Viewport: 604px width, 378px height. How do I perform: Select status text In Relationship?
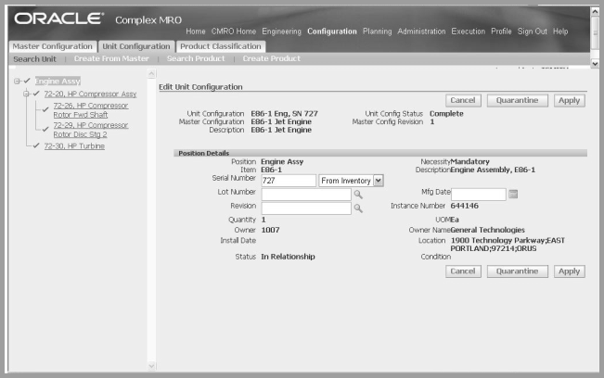click(289, 257)
